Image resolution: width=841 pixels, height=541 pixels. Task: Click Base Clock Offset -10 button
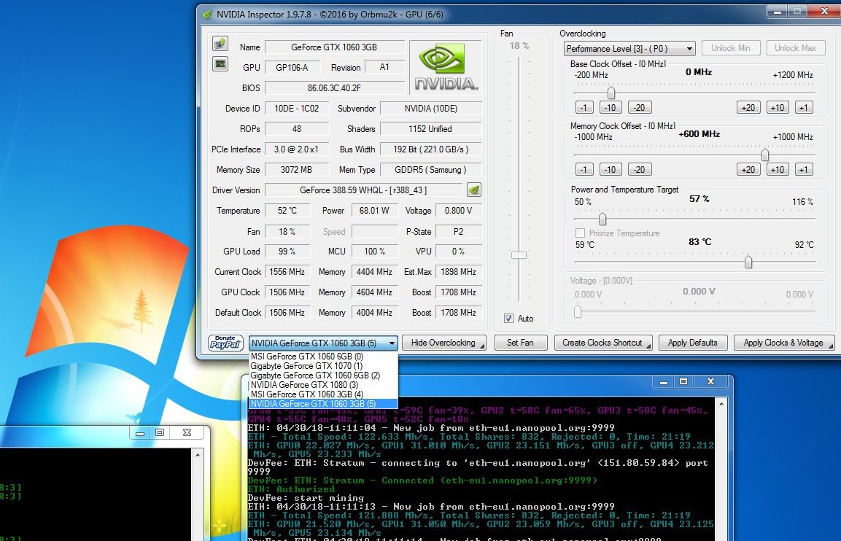tap(611, 107)
